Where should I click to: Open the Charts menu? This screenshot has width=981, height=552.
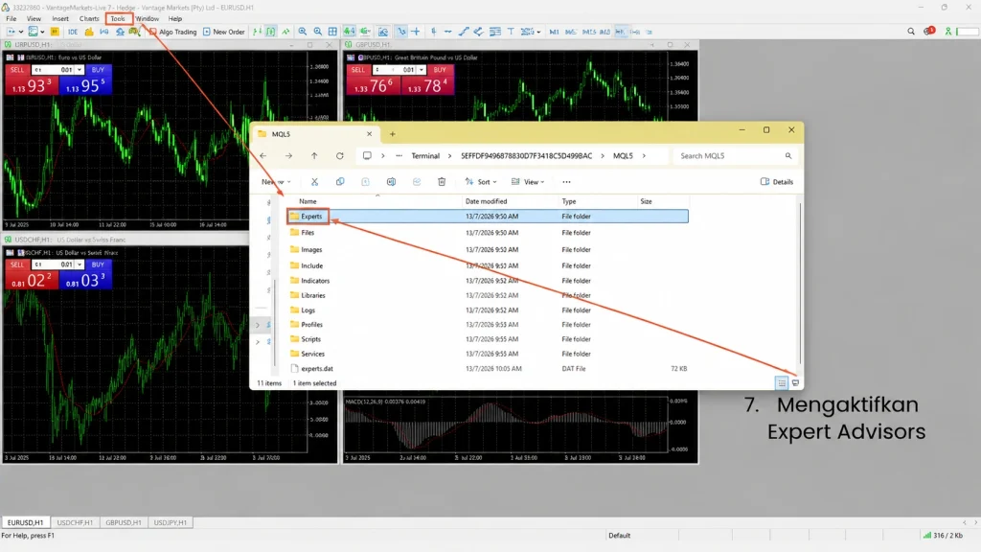click(89, 19)
